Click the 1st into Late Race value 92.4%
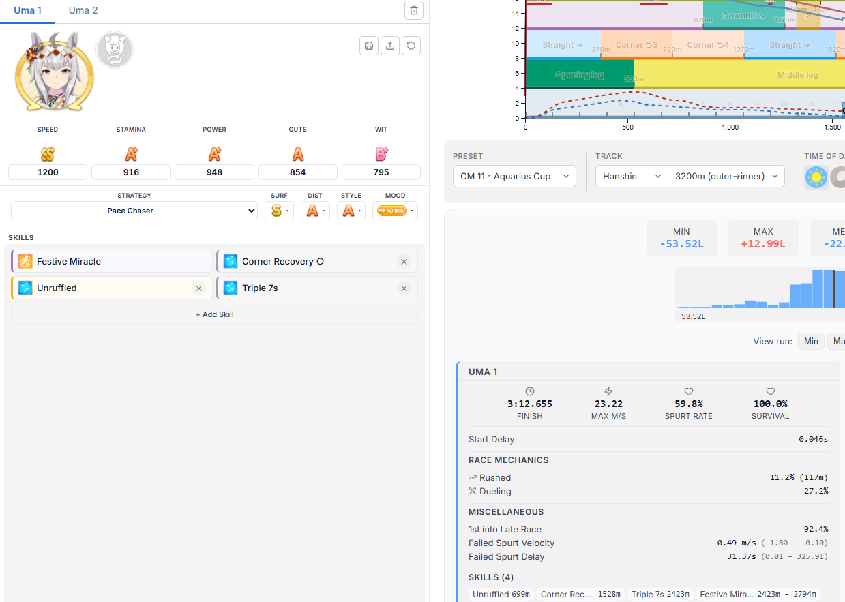 816,529
